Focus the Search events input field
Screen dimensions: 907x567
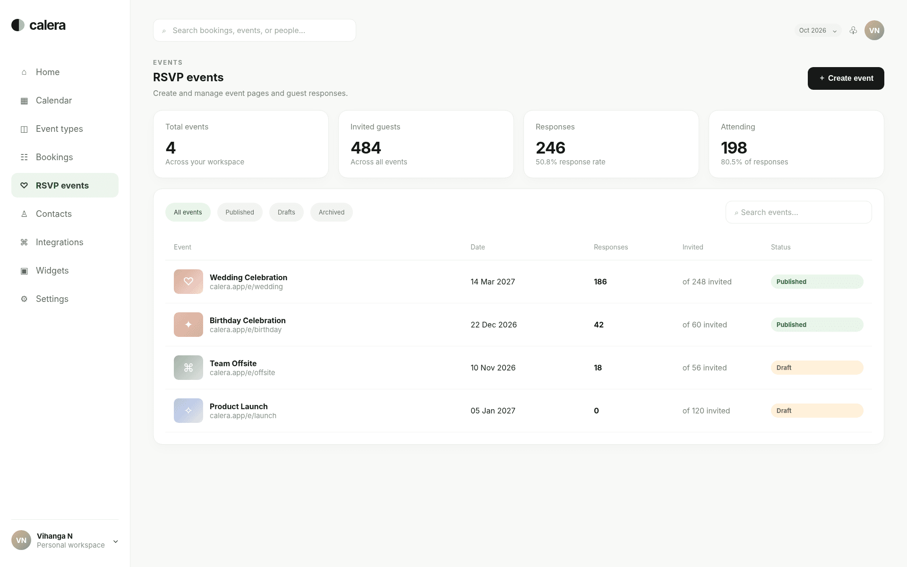[x=798, y=212]
